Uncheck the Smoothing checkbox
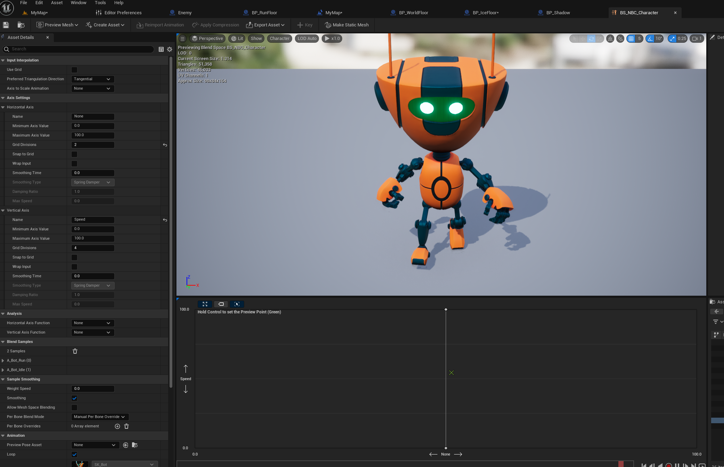 (74, 398)
